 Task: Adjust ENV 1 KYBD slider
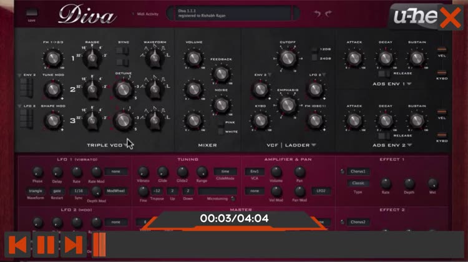click(x=442, y=72)
